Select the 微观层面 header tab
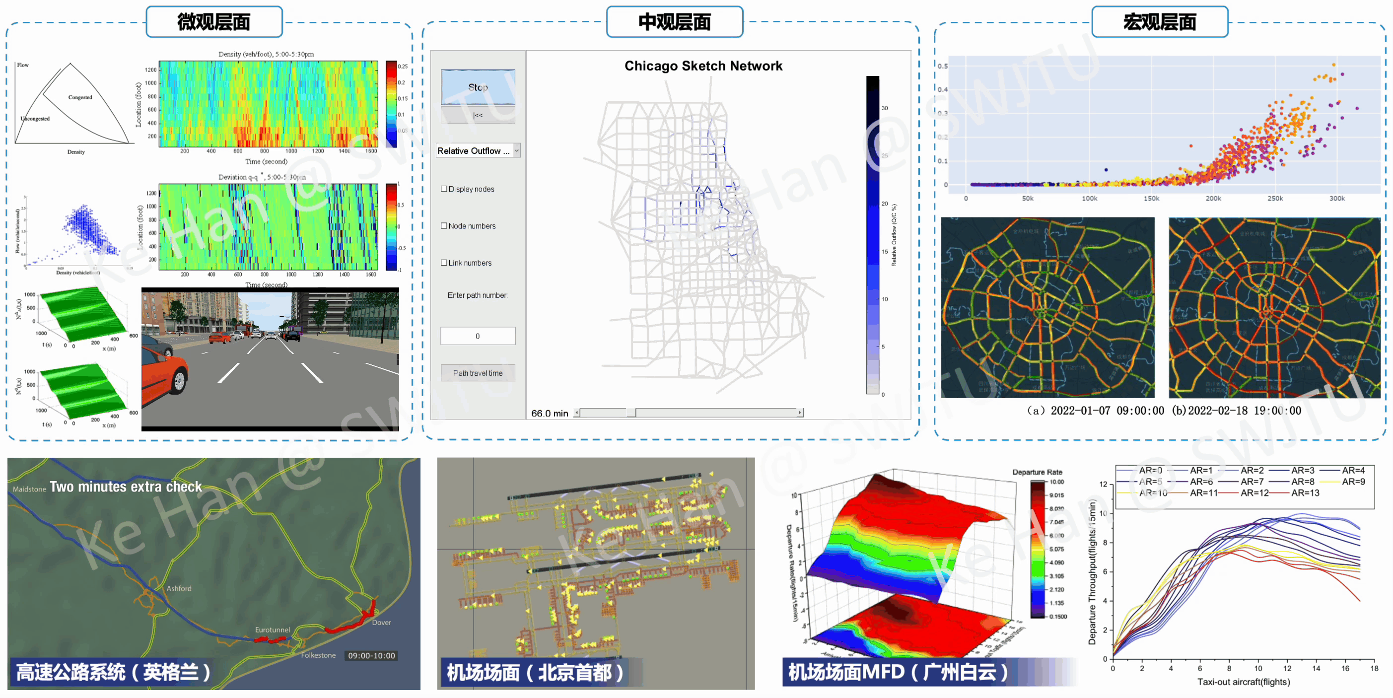The height and width of the screenshot is (698, 1393). click(214, 22)
